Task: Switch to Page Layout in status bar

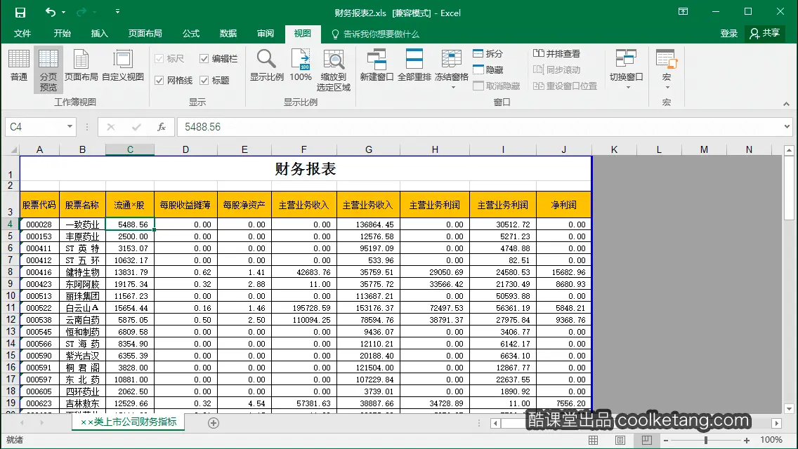Action: (x=620, y=441)
